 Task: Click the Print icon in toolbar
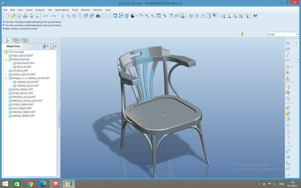[25, 16]
